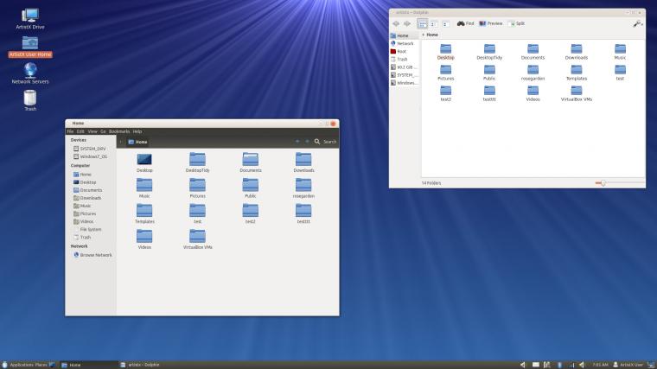Click Home window button in bottom taskbar
Viewport: 657px width, 369px height.
pos(88,365)
